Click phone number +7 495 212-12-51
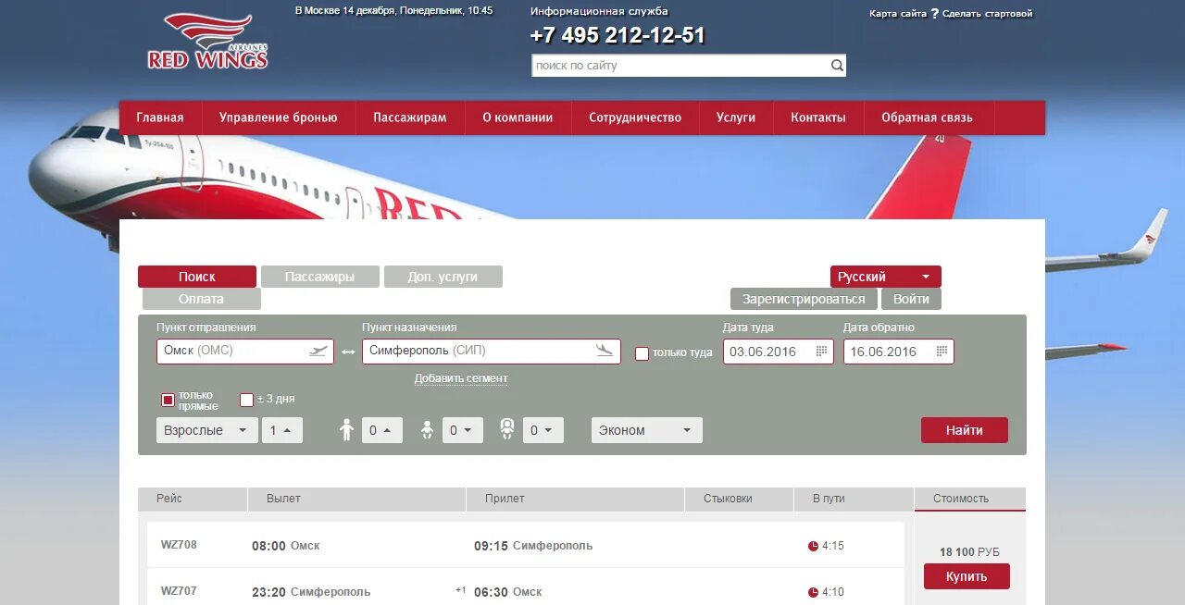The height and width of the screenshot is (605, 1185). pos(617,35)
